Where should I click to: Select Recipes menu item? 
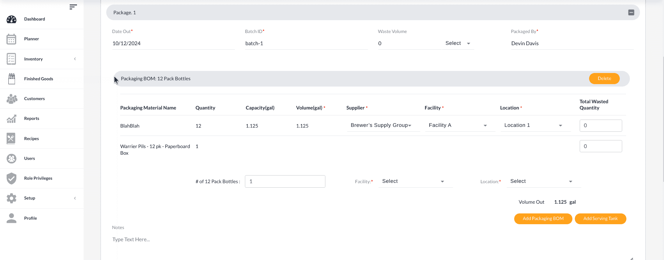31,139
